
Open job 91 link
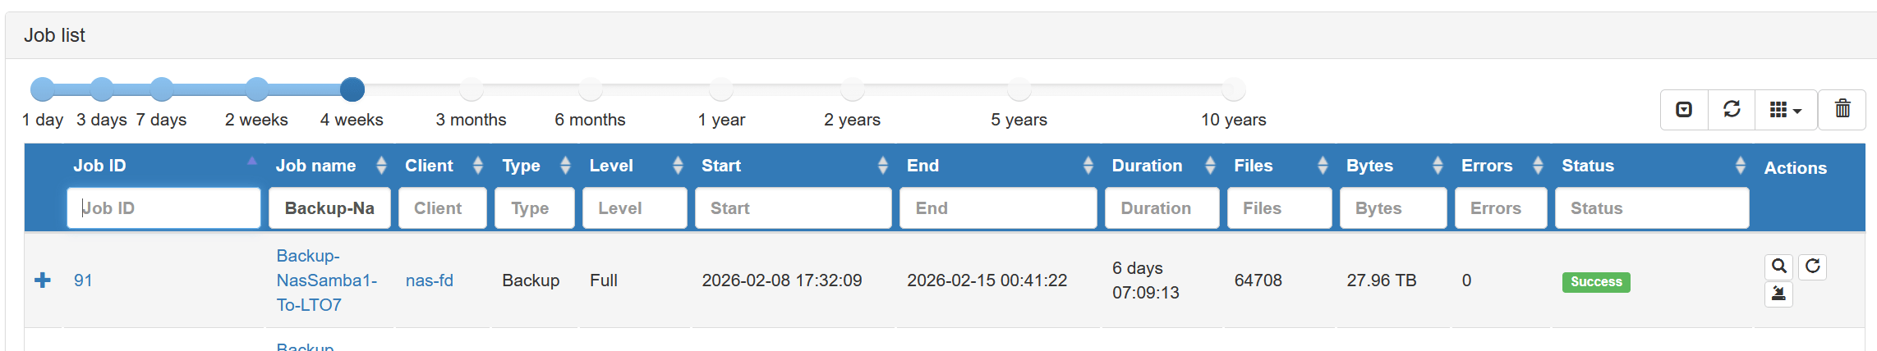[x=83, y=280]
